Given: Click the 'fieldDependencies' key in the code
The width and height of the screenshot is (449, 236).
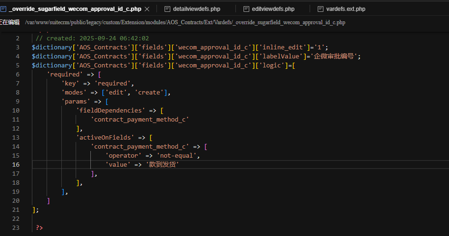Looking at the screenshot, I should 111,111.
